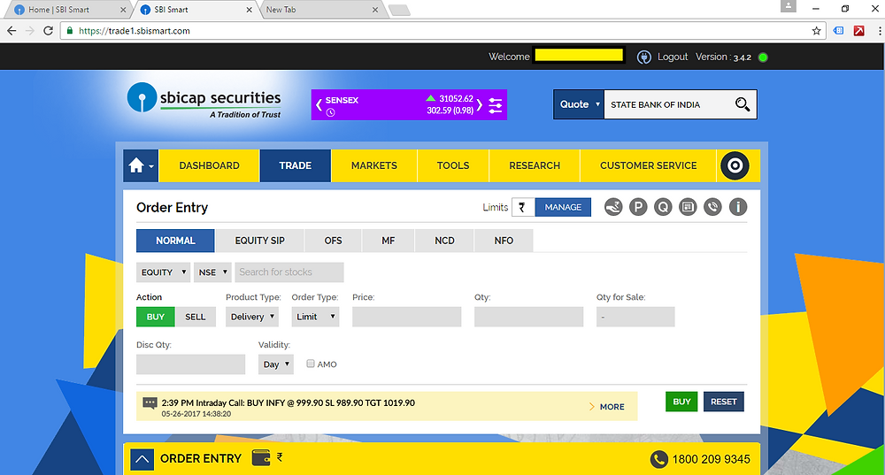The height and width of the screenshot is (475, 885).
Task: Click the wallet icon in bottom bar
Action: point(261,457)
